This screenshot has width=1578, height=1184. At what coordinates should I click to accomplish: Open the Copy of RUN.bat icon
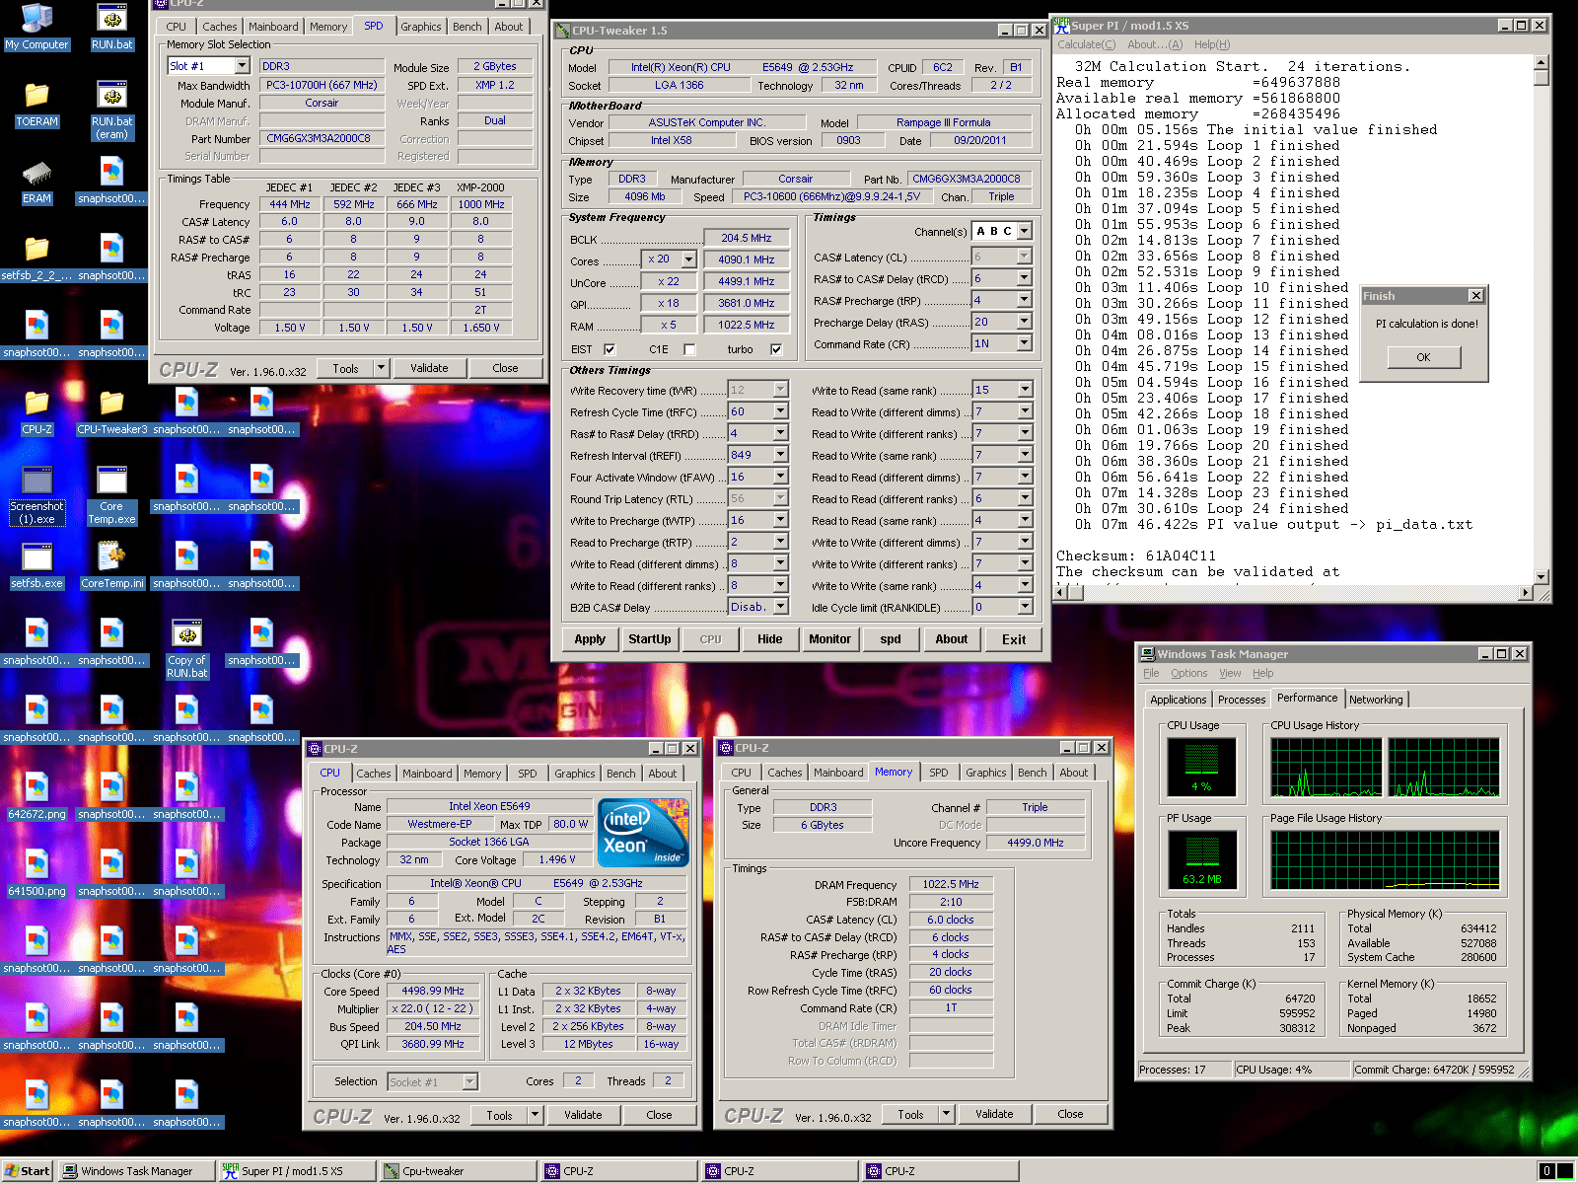pos(186,648)
